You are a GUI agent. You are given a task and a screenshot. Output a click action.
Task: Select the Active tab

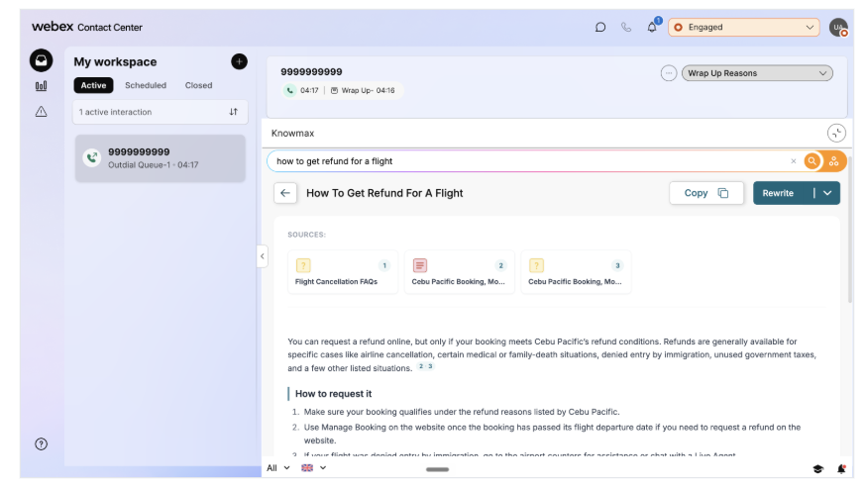93,85
